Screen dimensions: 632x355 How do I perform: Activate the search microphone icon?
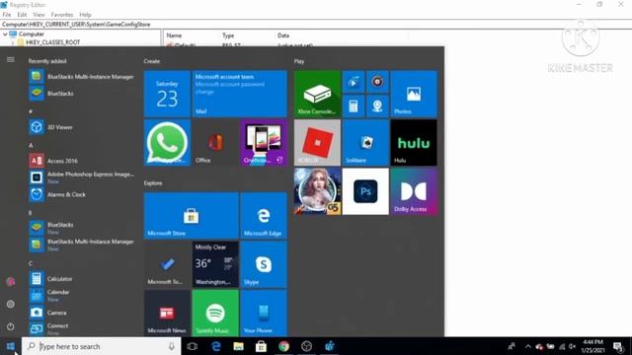[x=172, y=346]
